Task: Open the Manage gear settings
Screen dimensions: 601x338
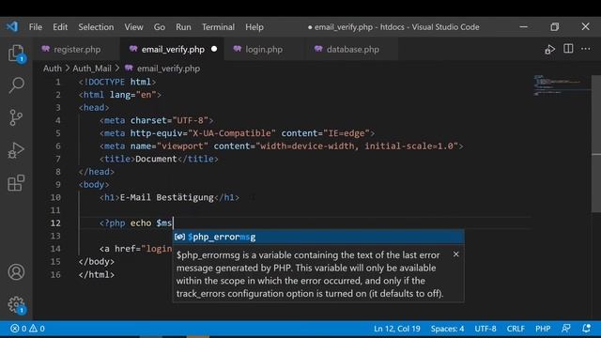Action: (x=16, y=304)
